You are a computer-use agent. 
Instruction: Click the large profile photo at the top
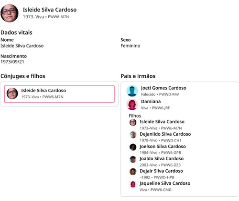(x=10, y=13)
